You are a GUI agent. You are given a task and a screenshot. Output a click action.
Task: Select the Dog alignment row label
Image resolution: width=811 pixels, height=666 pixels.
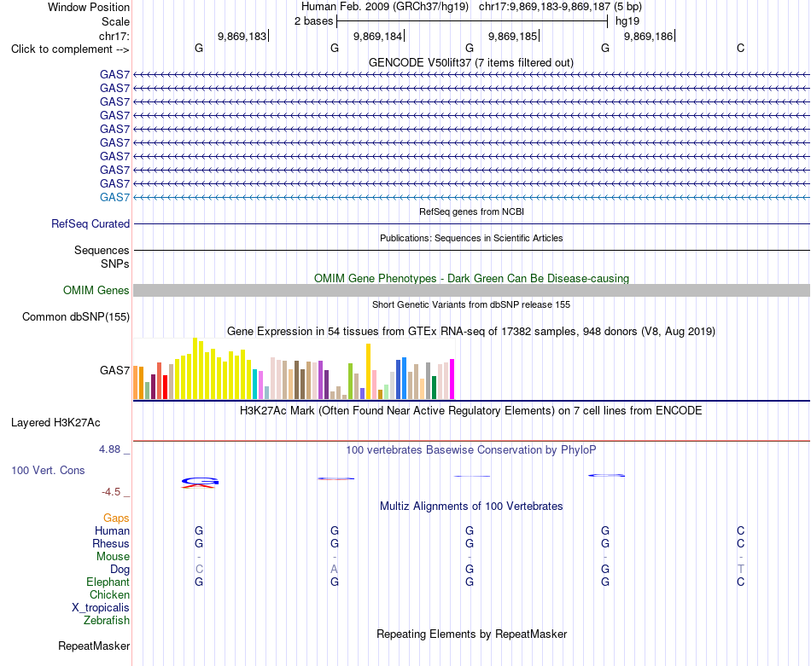120,570
